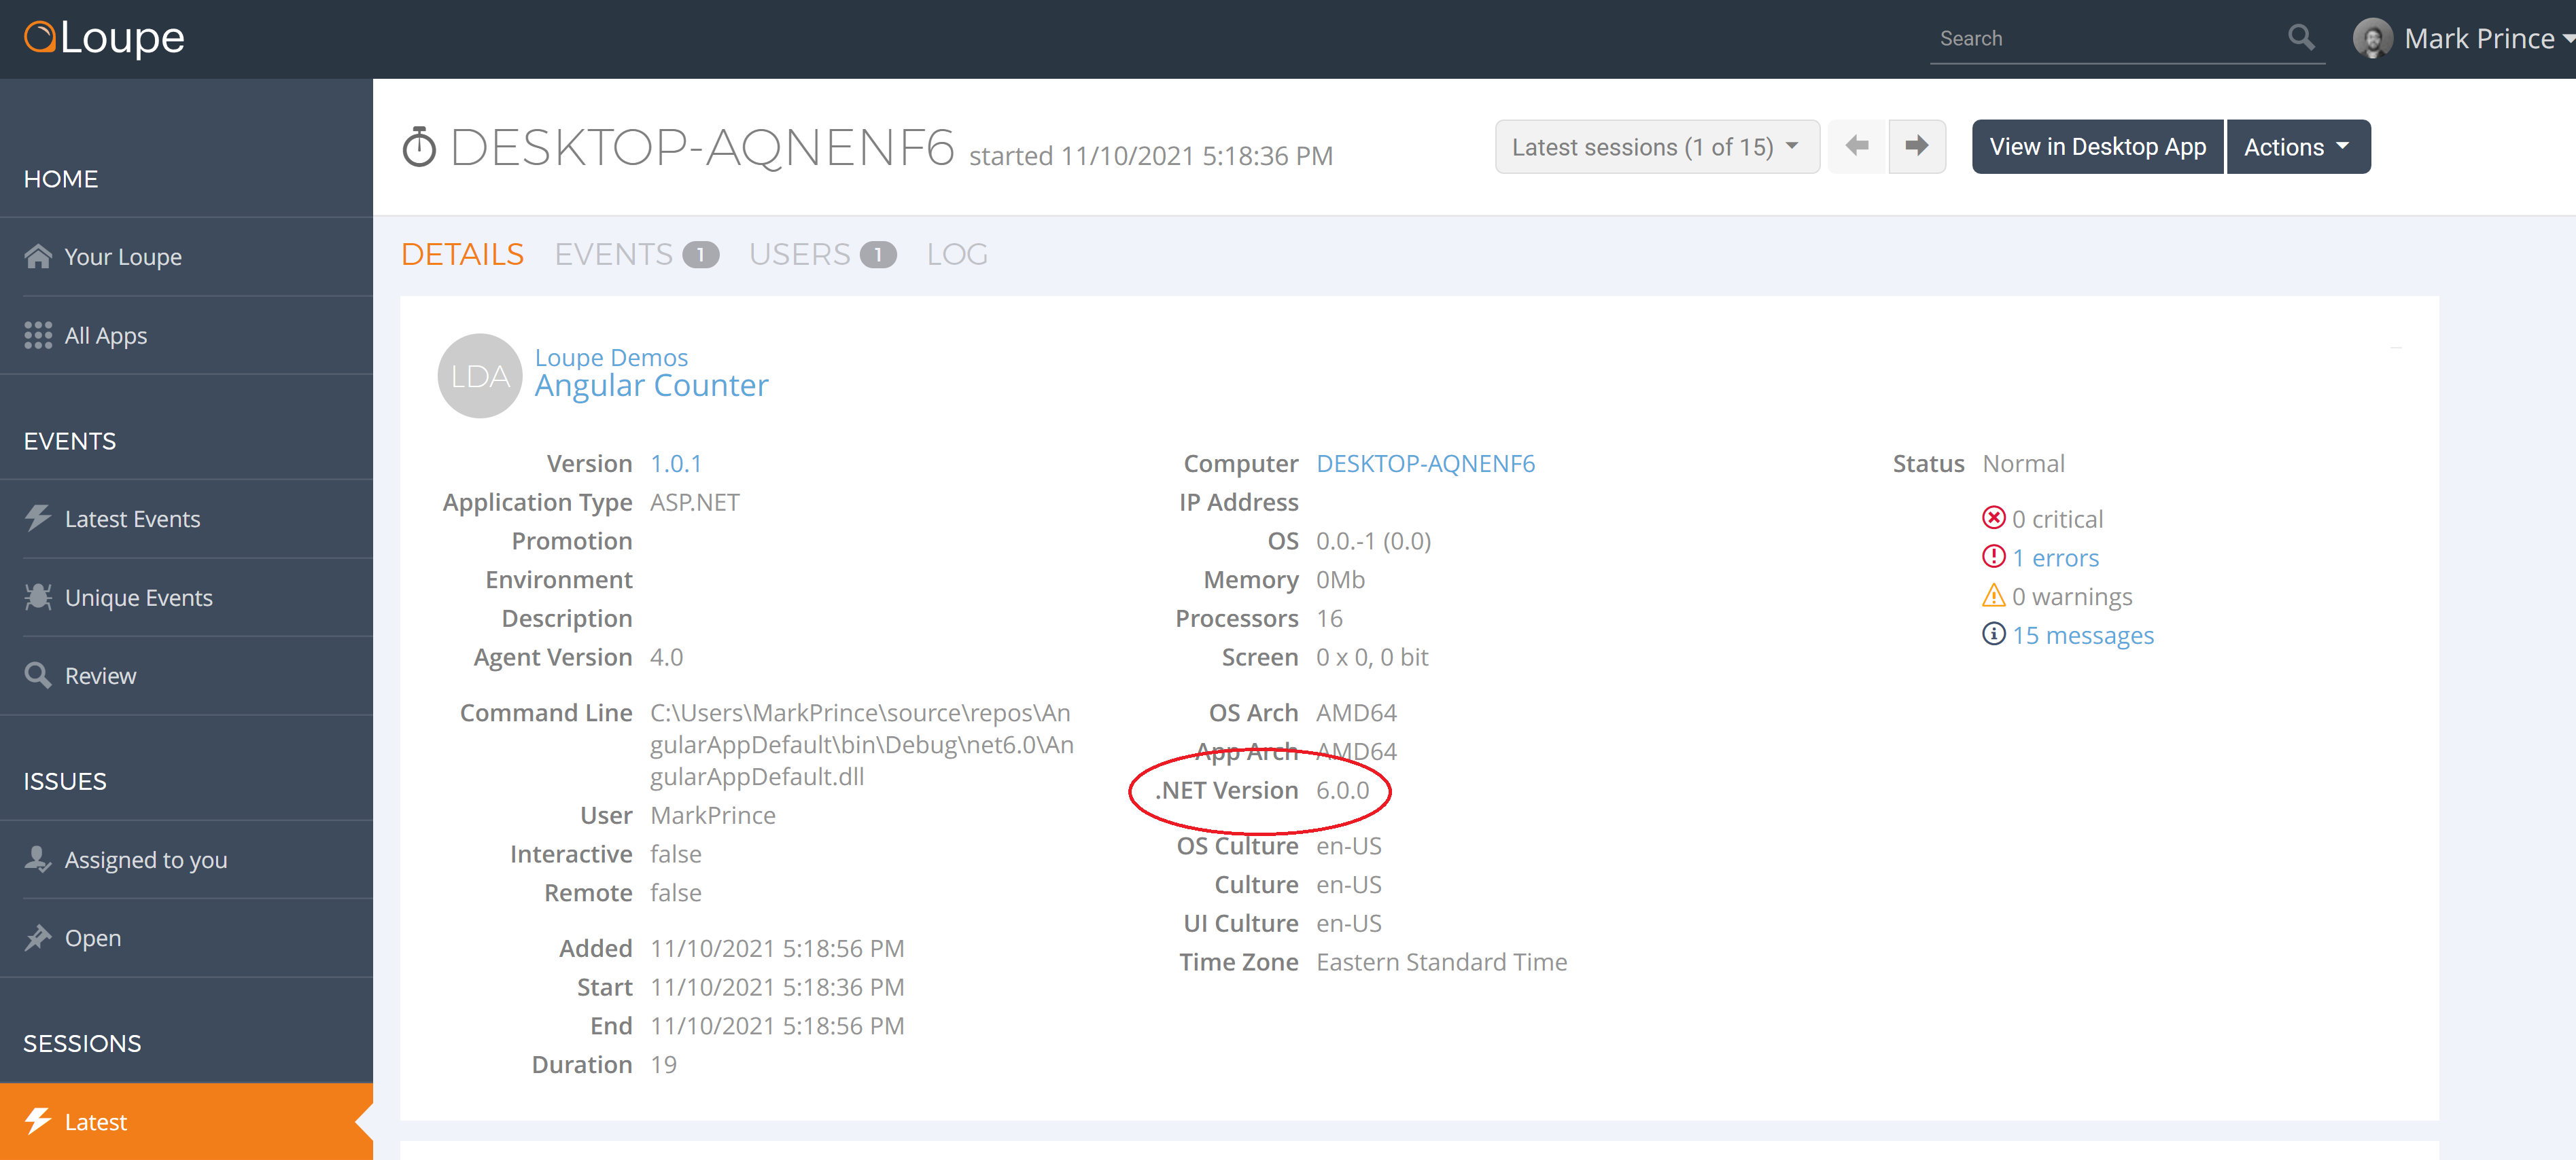Expand Latest sessions (1 of 15) dropdown

(x=1657, y=147)
